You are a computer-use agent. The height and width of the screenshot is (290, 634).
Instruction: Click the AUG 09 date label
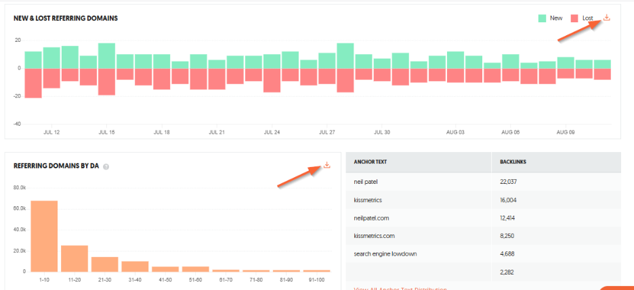[566, 132]
